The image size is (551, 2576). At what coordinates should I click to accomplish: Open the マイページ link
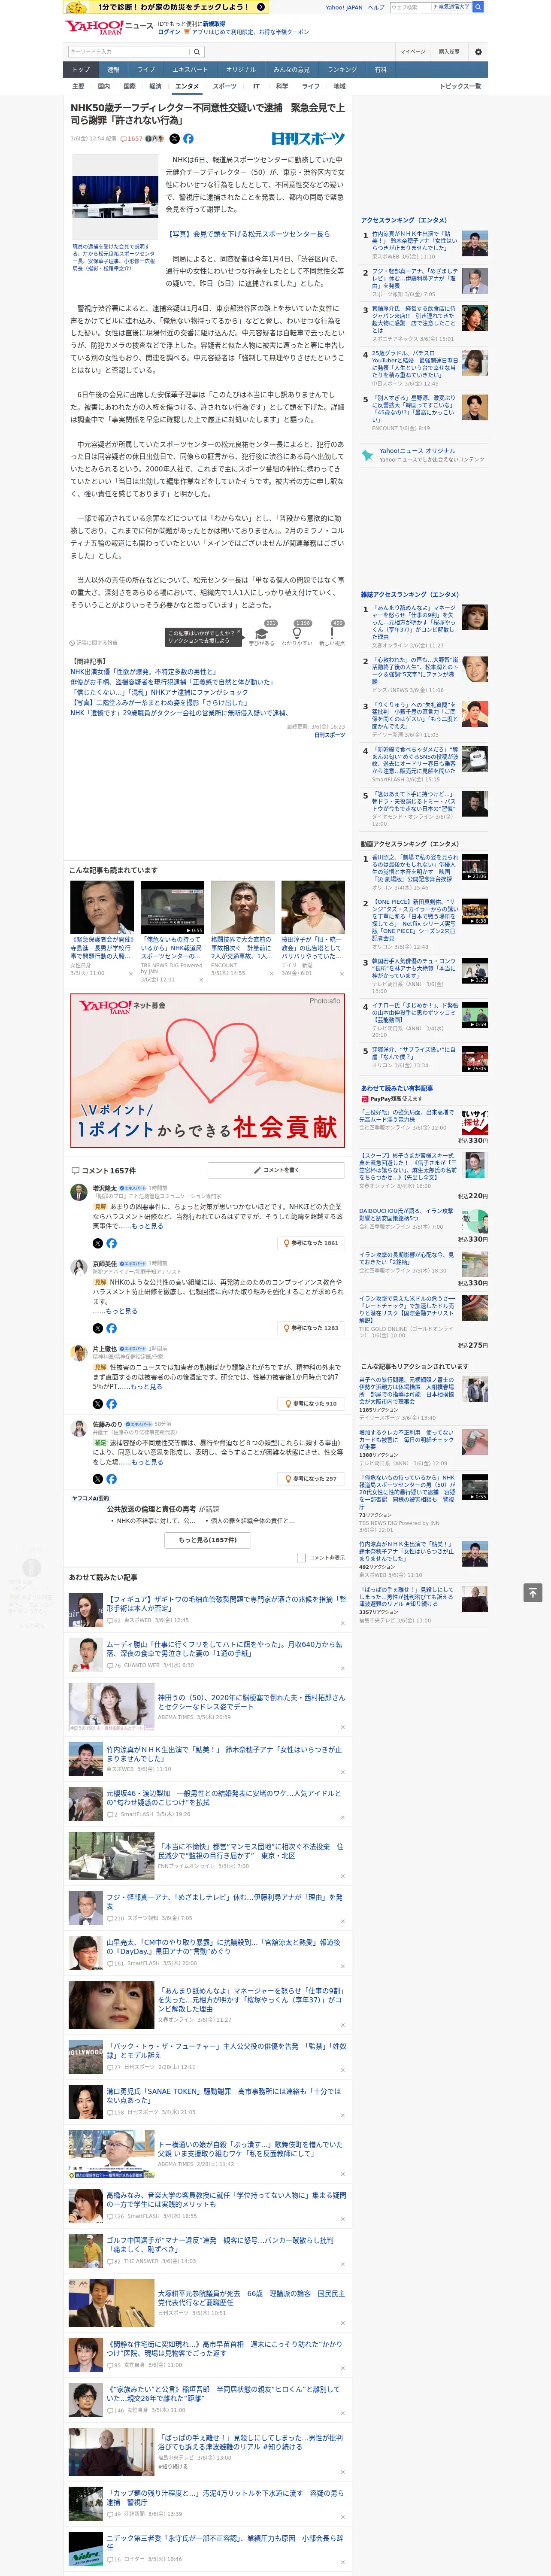pyautogui.click(x=412, y=52)
